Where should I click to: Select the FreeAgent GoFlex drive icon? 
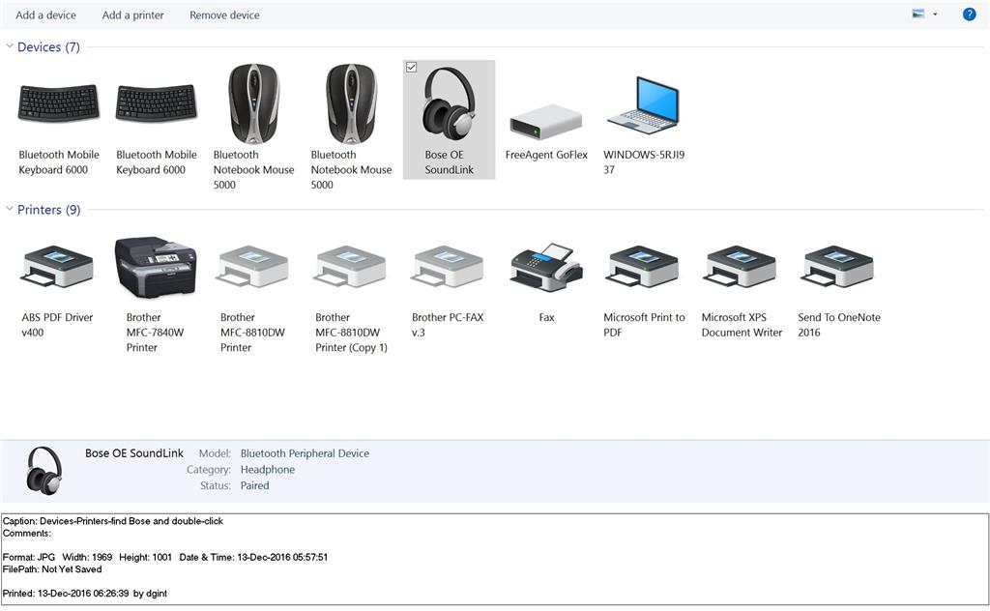[x=546, y=122]
